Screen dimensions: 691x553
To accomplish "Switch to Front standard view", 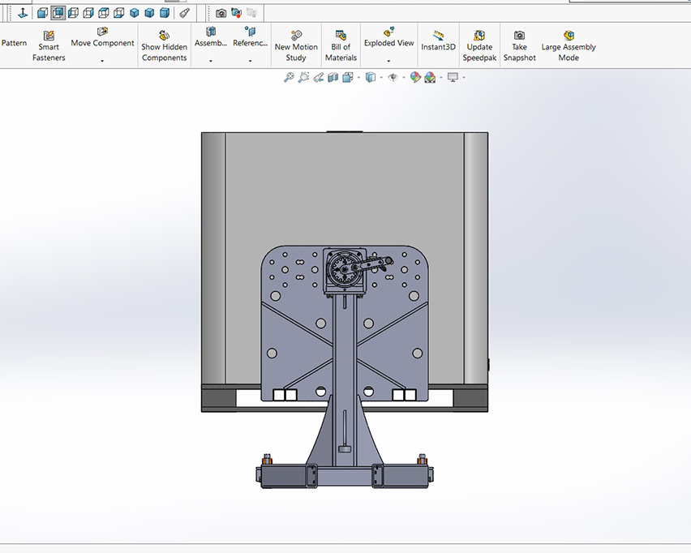I will (x=42, y=13).
